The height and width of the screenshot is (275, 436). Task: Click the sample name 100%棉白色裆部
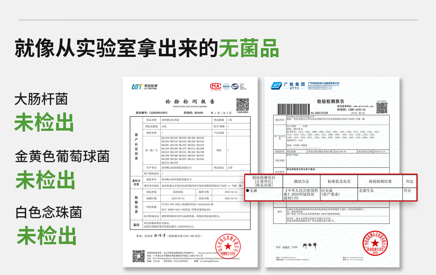click(170, 120)
